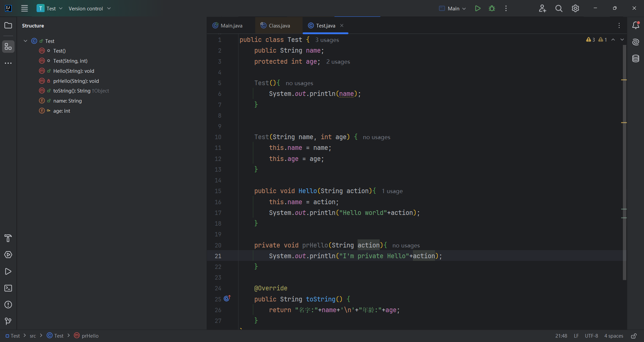Click the editor vertical scrollbar thumb
644x342 pixels.
(625, 163)
